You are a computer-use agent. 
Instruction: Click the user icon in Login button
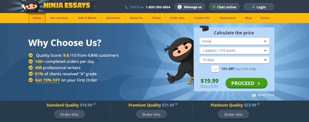(253, 7)
